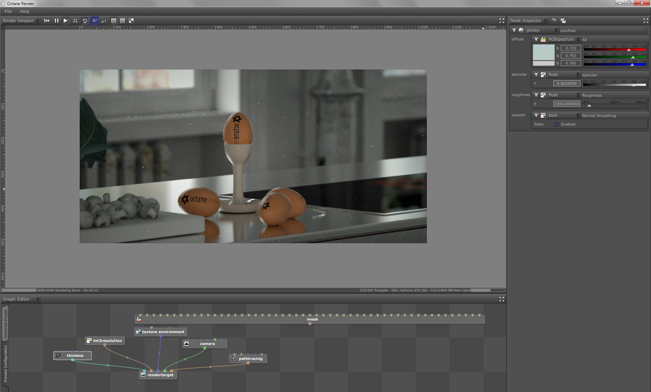Collapse the roughness float section
Screen dimensions: 651x392
pos(536,95)
